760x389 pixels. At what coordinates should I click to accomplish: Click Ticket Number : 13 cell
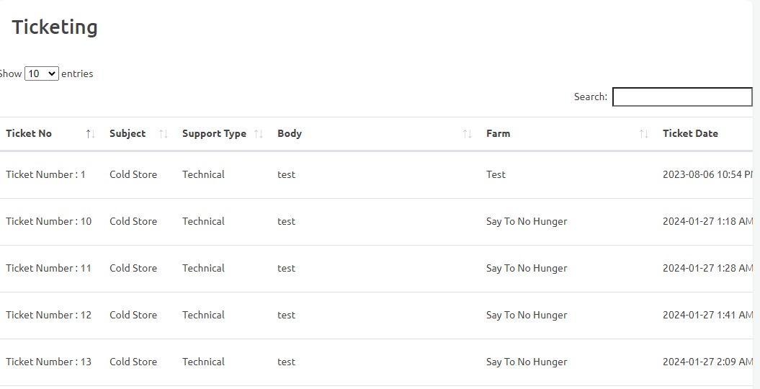point(49,362)
